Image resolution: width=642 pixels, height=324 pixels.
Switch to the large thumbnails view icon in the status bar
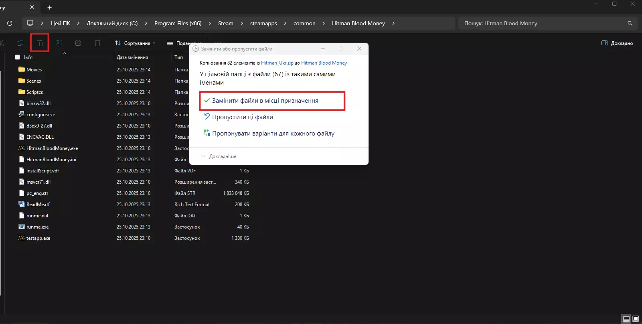[636, 319]
